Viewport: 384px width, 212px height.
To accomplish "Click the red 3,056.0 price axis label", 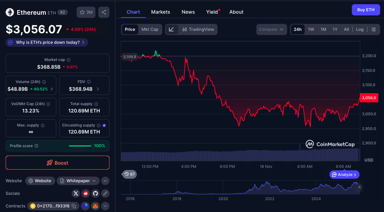I will pyautogui.click(x=369, y=98).
